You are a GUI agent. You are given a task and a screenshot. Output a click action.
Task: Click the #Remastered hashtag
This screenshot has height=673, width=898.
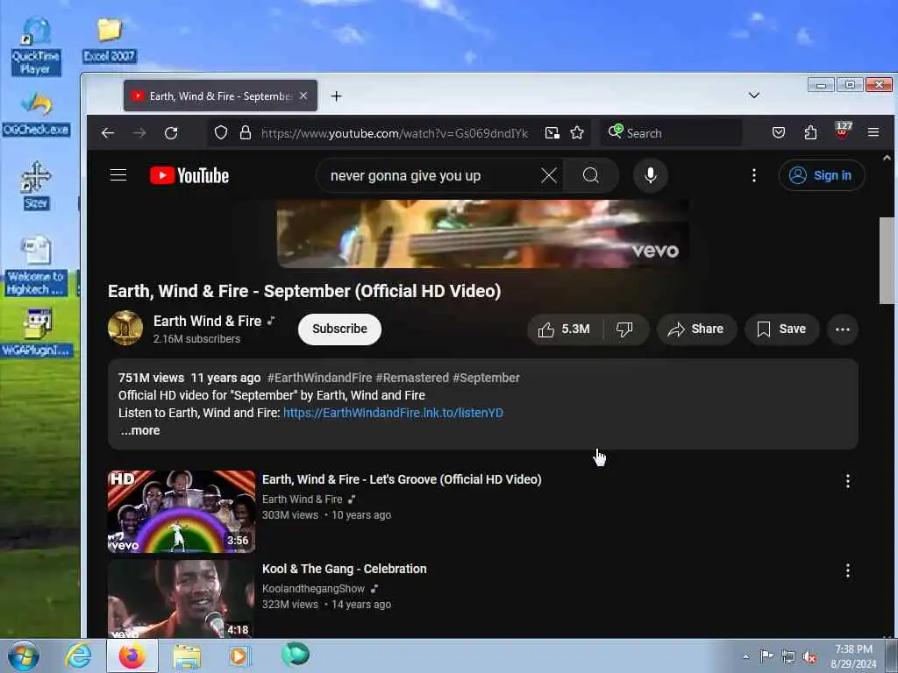412,378
